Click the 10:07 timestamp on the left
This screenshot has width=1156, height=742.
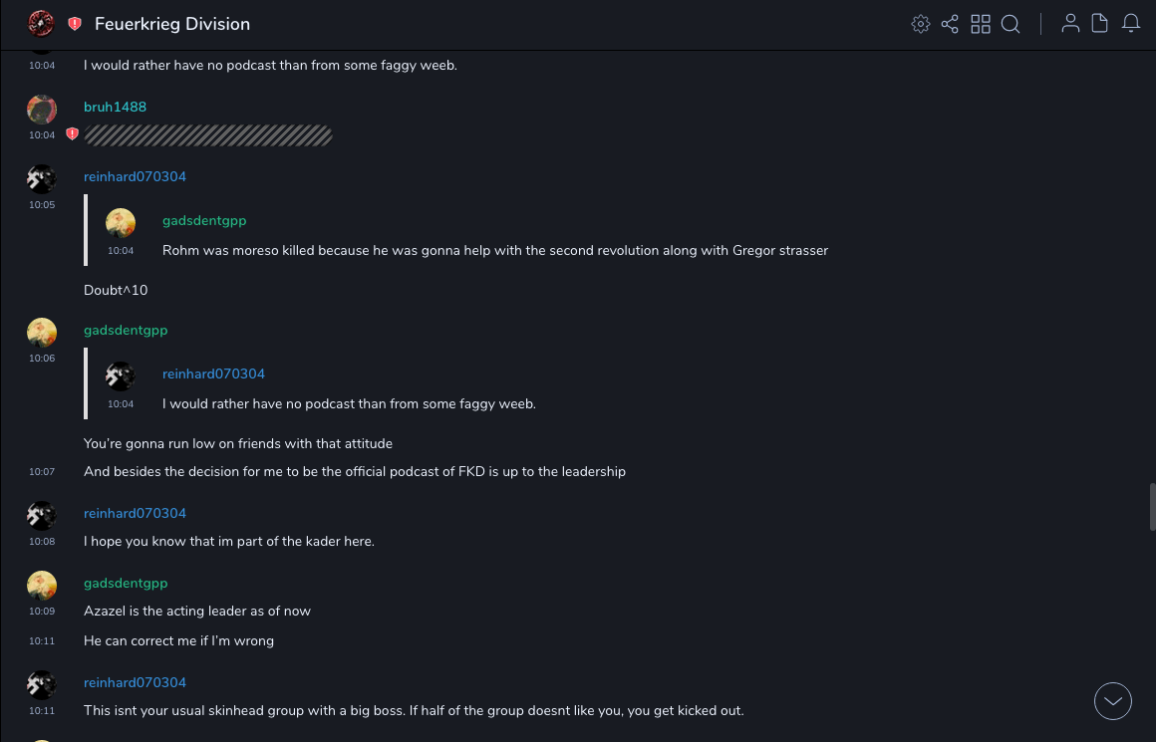tap(42, 472)
